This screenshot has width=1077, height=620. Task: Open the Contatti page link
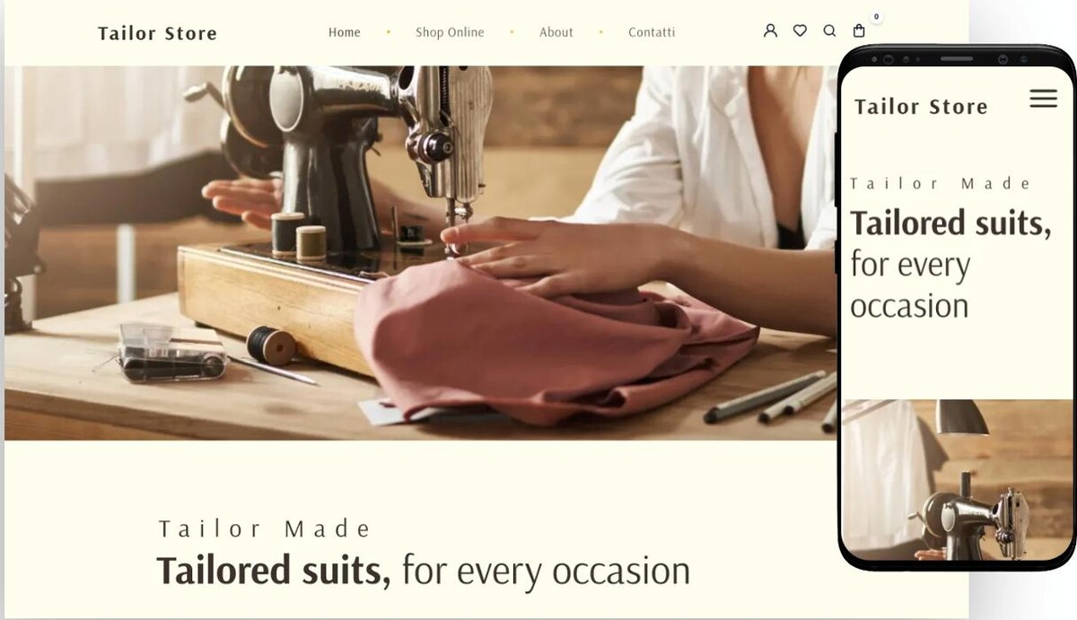pyautogui.click(x=652, y=32)
